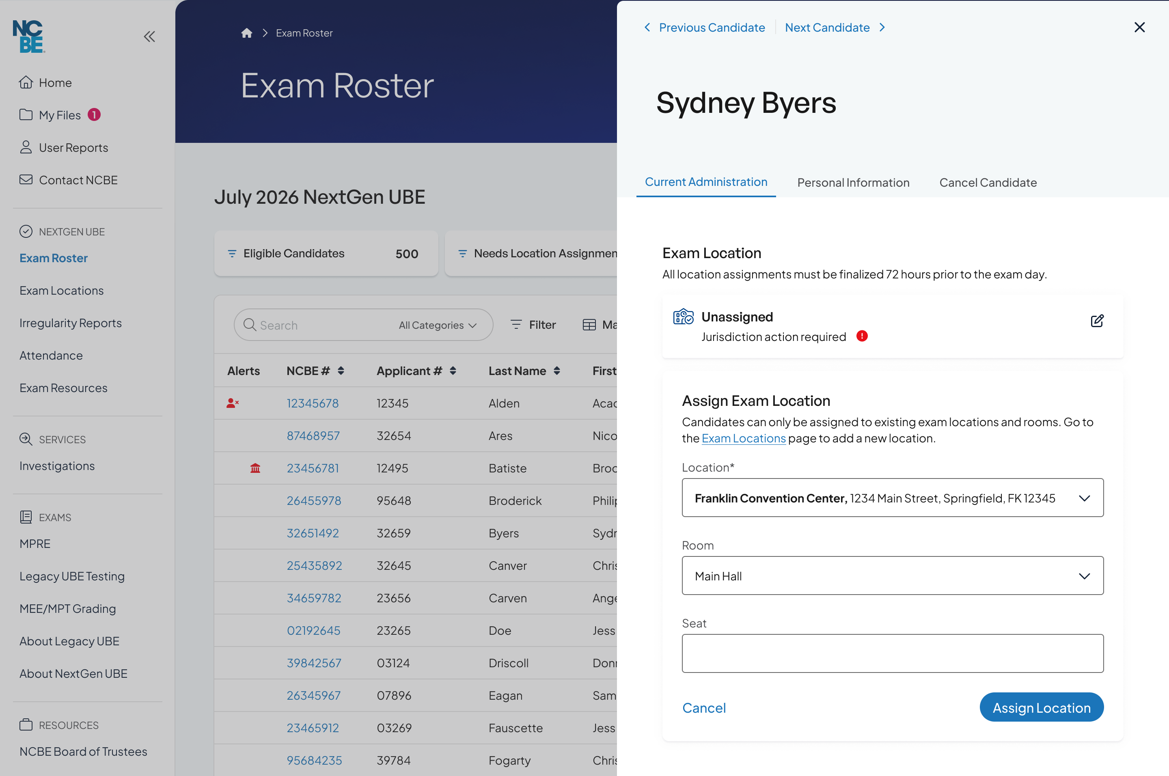Open Investigations in the sidebar
This screenshot has height=776, width=1169.
click(57, 466)
